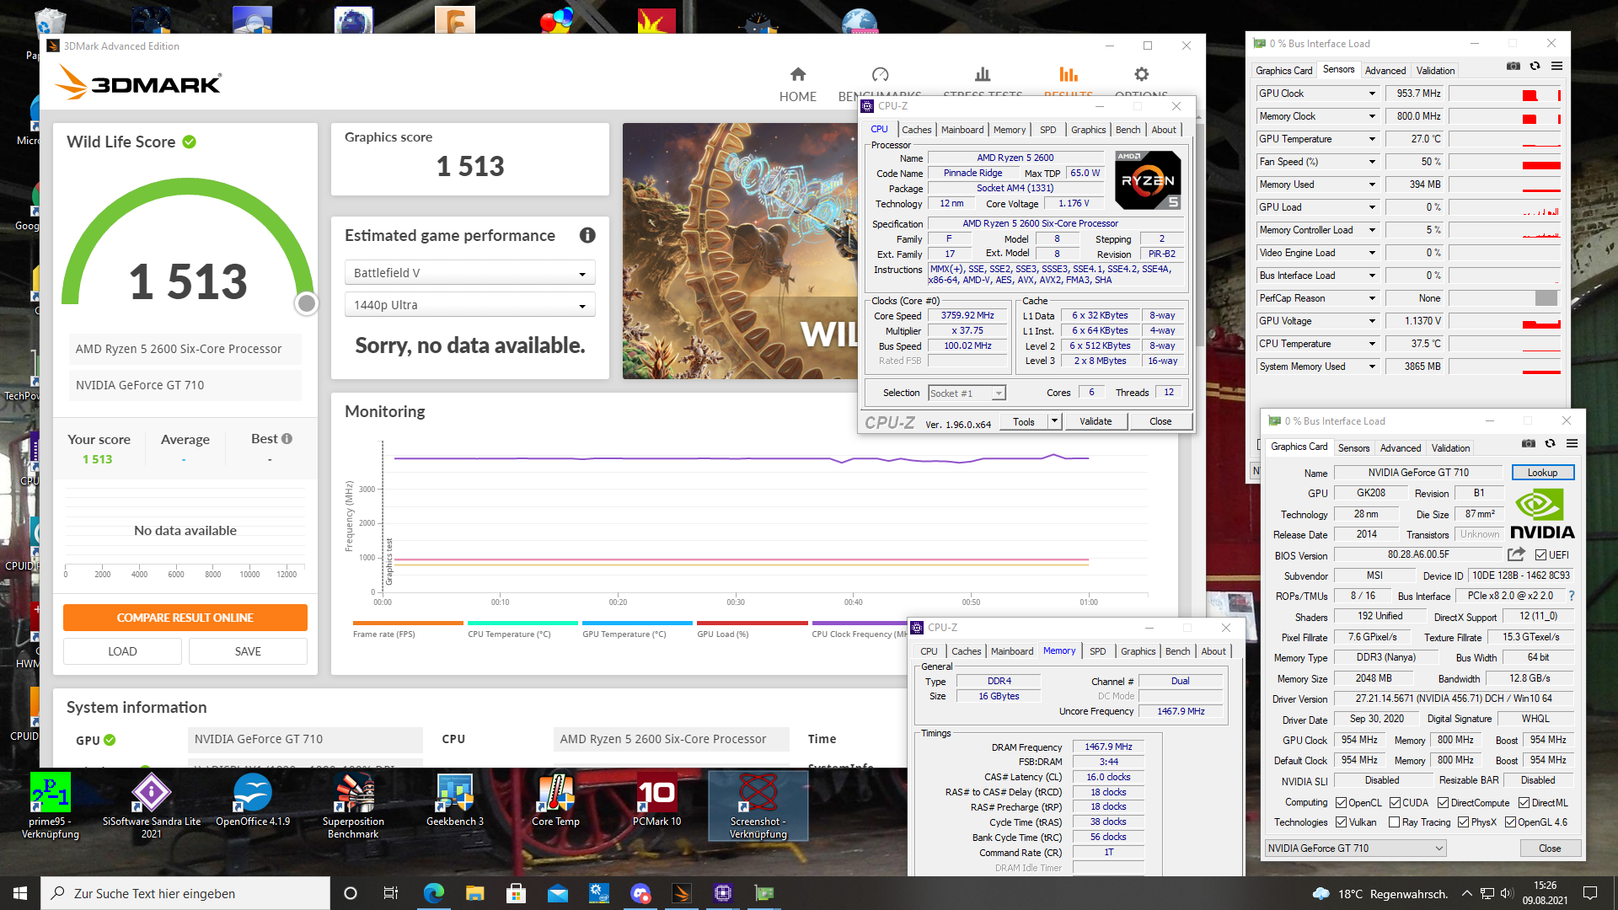Open Core Temp desktop shortcut

pyautogui.click(x=555, y=800)
